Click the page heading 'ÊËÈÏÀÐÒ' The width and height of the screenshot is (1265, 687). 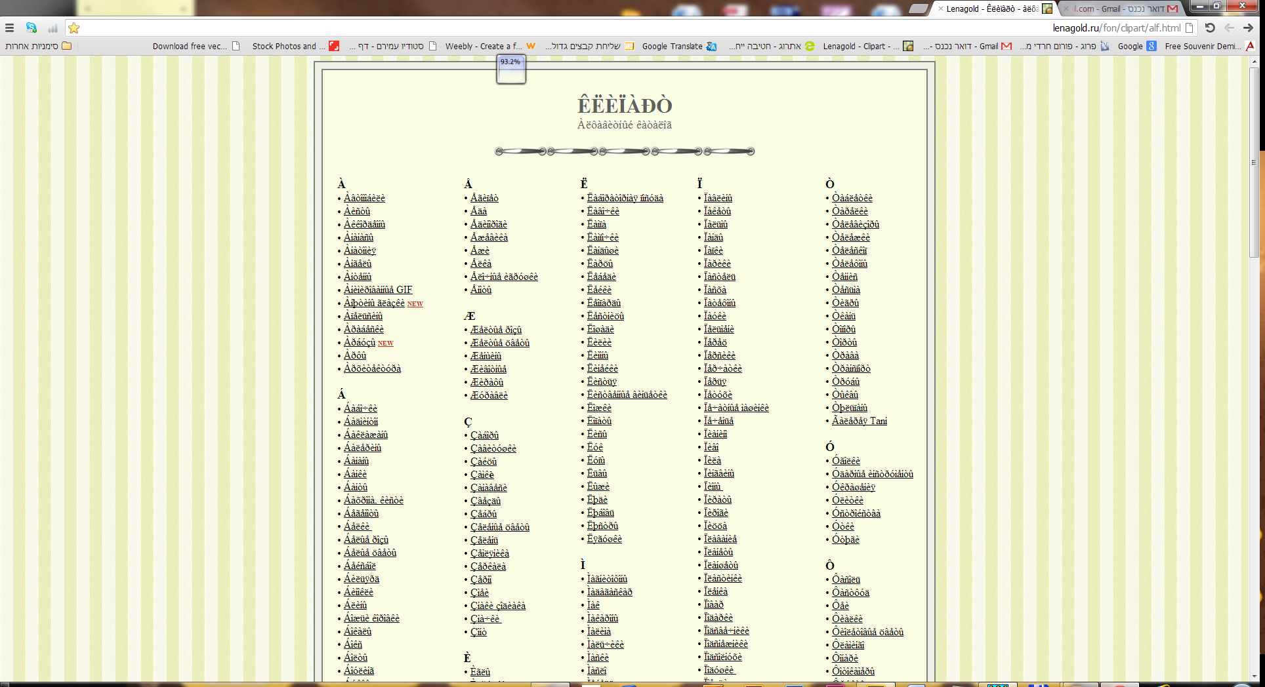point(625,105)
